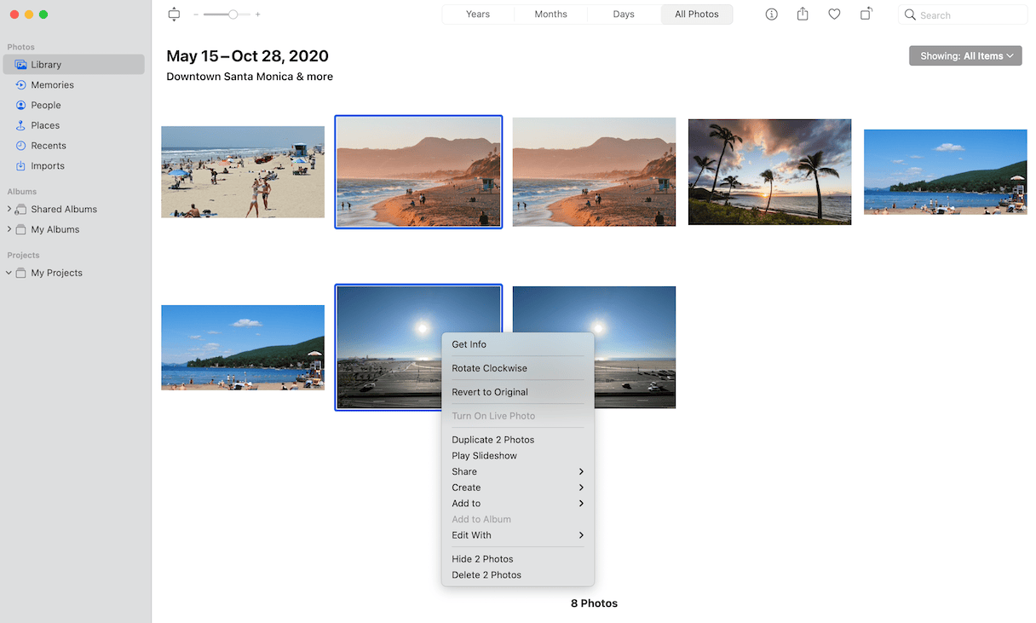
Task: Select the People icon in the sidebar
Action: [47, 105]
